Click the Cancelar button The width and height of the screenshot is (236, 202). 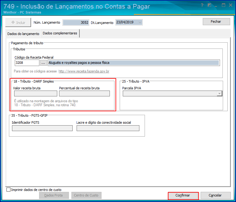tap(215, 195)
